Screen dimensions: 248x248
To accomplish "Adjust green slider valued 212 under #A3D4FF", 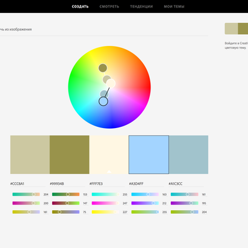I will (145, 203).
